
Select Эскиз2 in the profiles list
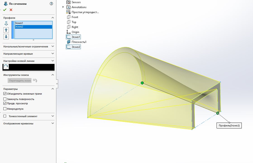(x=33, y=27)
